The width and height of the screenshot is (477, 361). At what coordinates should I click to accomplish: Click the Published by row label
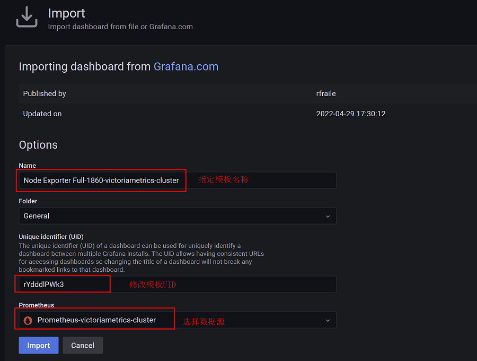click(x=45, y=93)
